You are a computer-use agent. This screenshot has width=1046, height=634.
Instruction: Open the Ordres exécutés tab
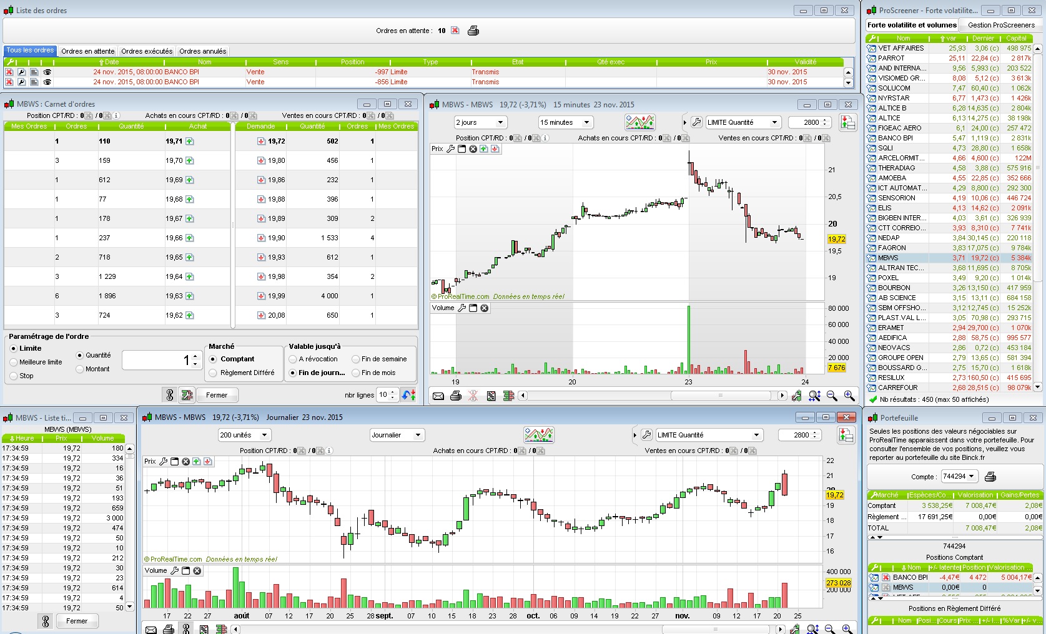(x=147, y=51)
